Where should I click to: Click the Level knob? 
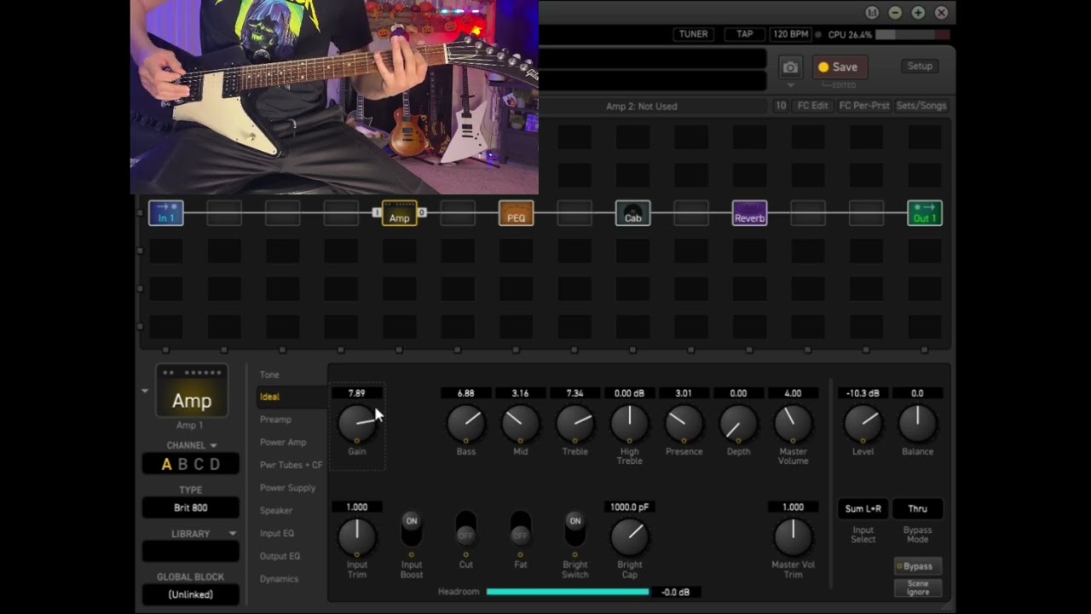pyautogui.click(x=863, y=423)
